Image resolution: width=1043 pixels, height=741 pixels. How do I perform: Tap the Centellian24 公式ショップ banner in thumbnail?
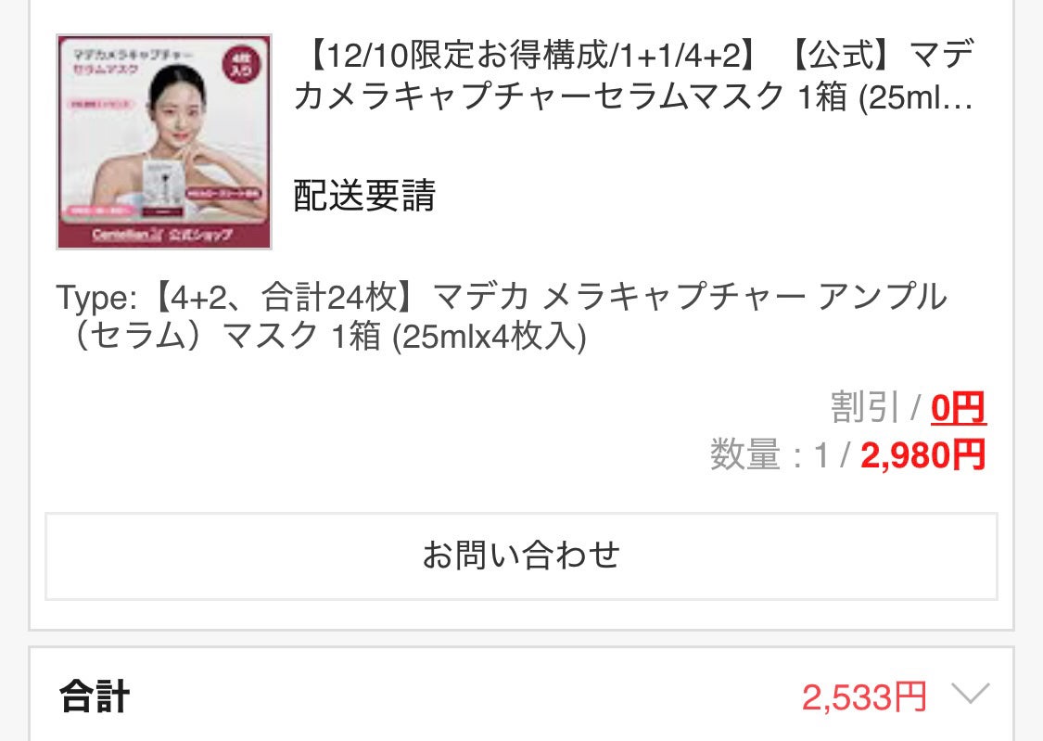[x=163, y=234]
